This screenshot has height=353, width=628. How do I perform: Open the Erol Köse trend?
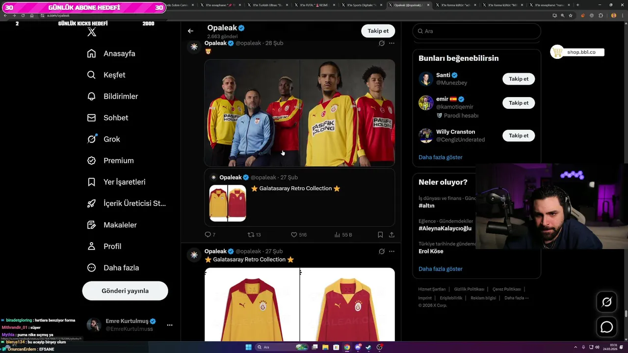[431, 252]
